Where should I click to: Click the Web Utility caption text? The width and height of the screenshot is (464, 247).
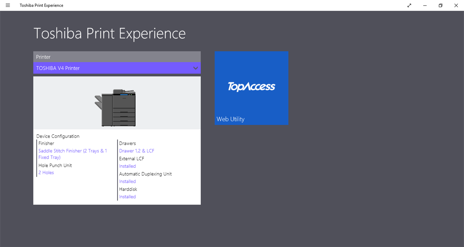(x=230, y=119)
